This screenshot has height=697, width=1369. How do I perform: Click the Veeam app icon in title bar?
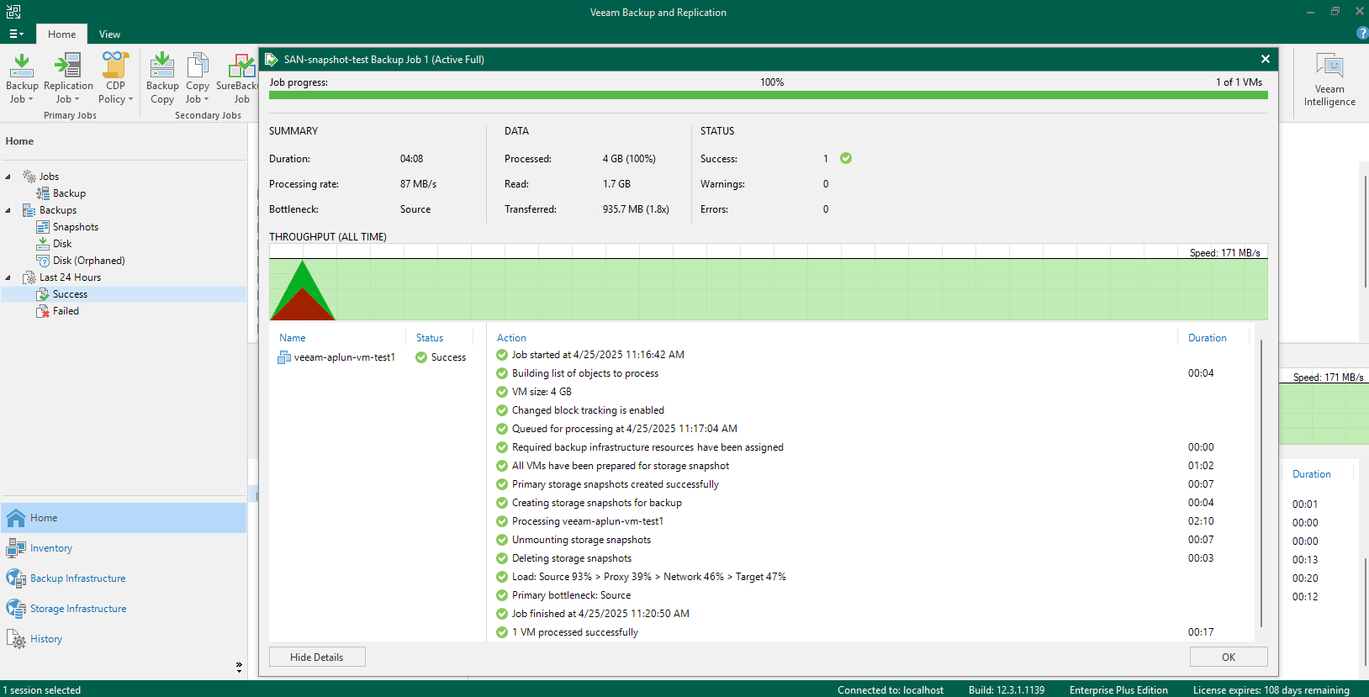[x=13, y=12]
